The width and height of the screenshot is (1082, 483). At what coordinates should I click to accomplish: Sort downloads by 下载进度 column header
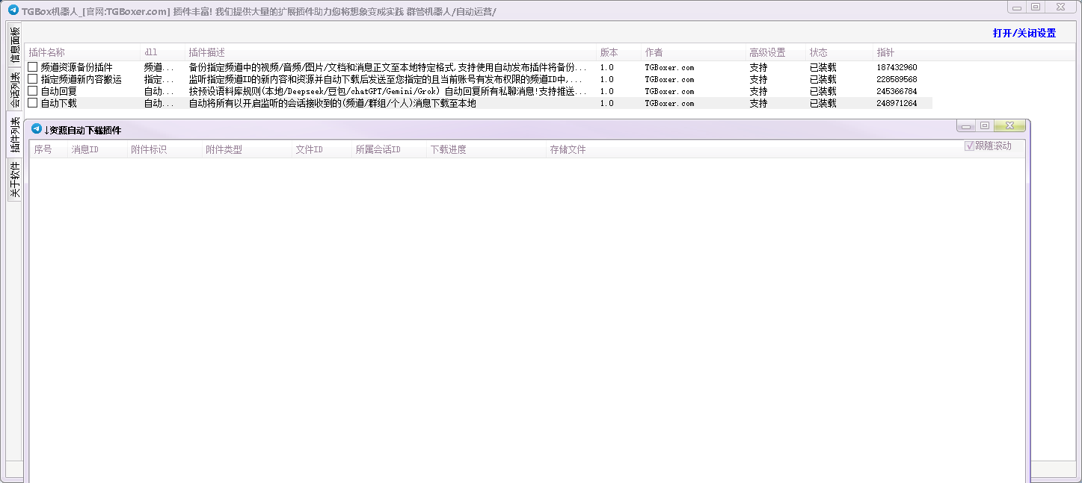pos(448,150)
